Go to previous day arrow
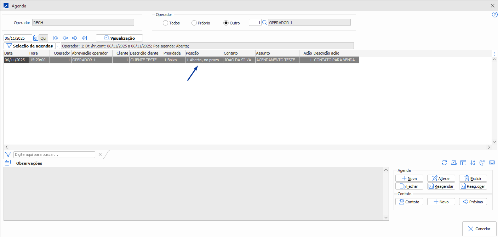This screenshot has width=498, height=237. tap(65, 38)
